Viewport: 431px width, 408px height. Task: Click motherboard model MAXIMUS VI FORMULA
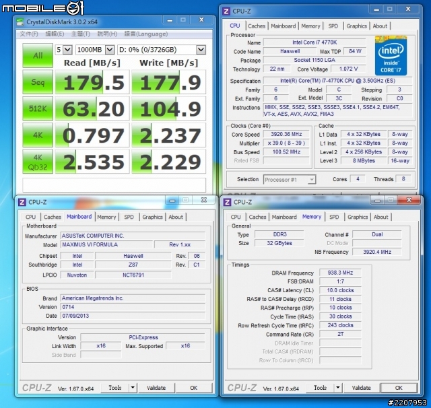click(106, 244)
